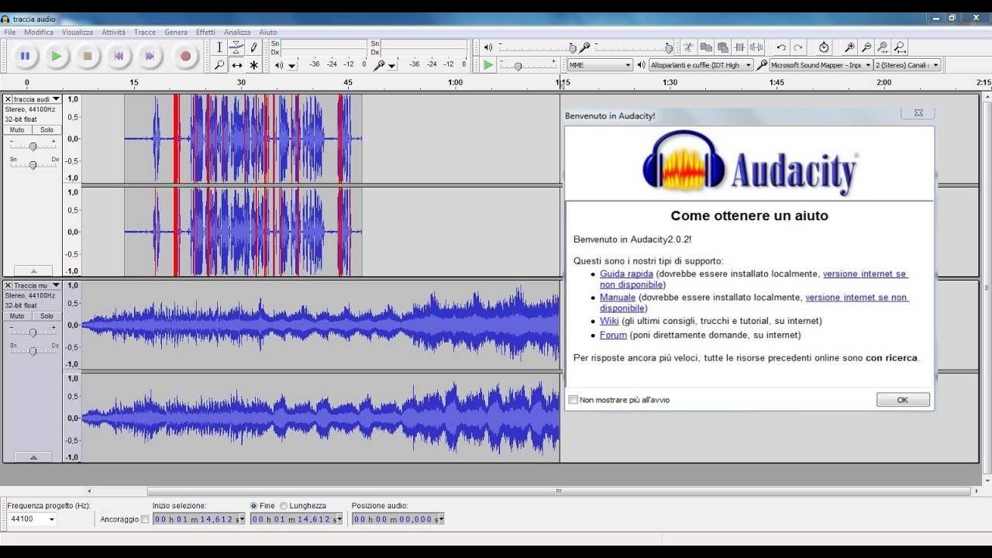The height and width of the screenshot is (558, 992).
Task: Pick the Draw (pencil) tool
Action: click(x=253, y=47)
